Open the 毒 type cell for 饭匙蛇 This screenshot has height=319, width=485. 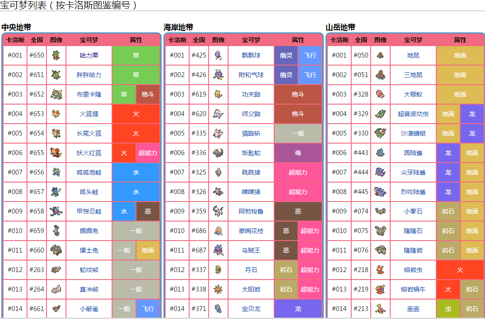click(x=298, y=153)
